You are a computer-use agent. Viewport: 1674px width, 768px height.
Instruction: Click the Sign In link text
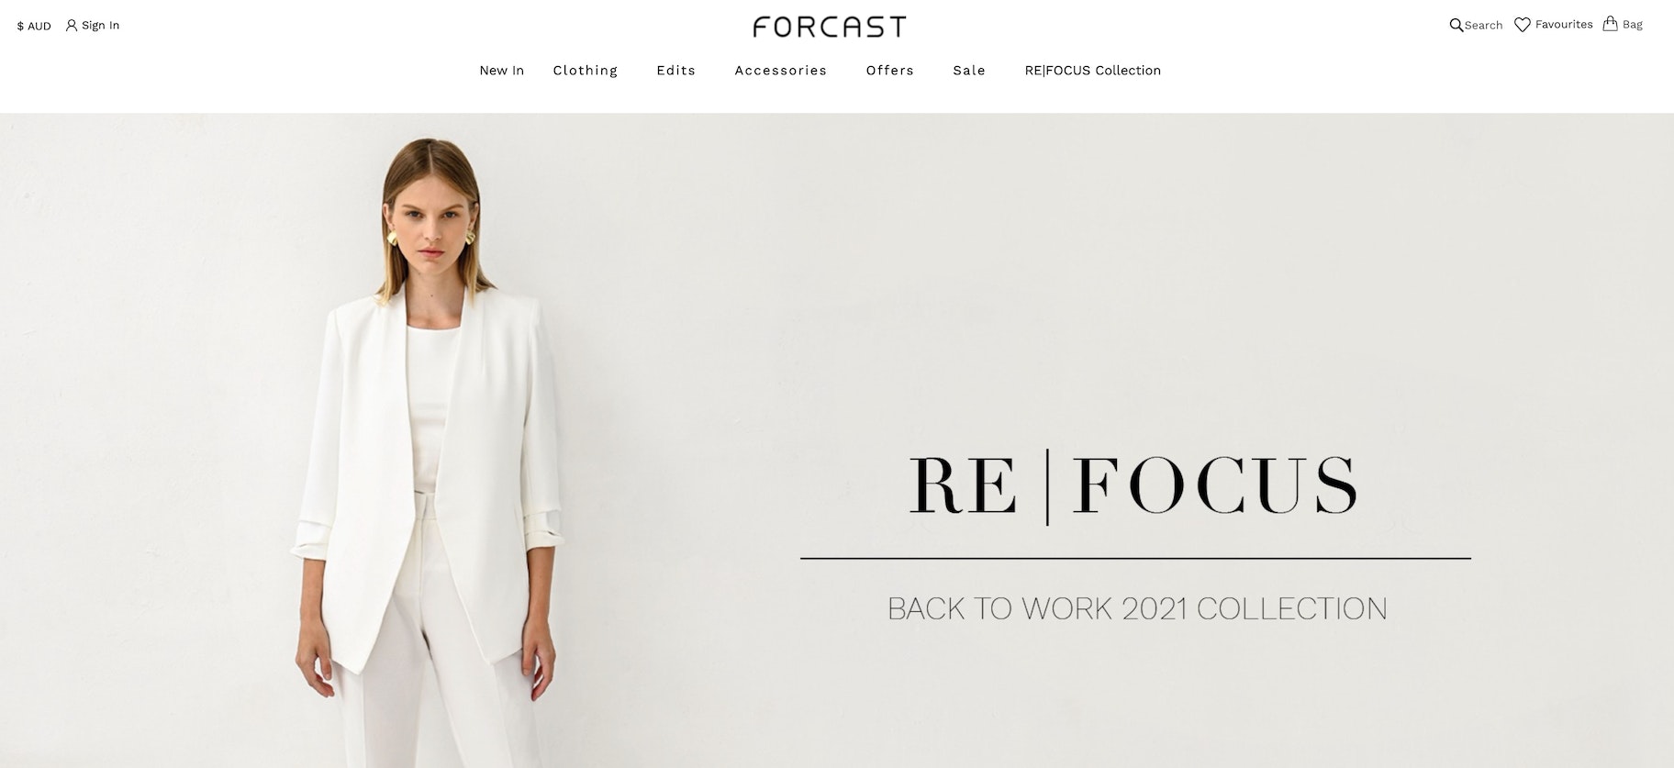pos(100,26)
